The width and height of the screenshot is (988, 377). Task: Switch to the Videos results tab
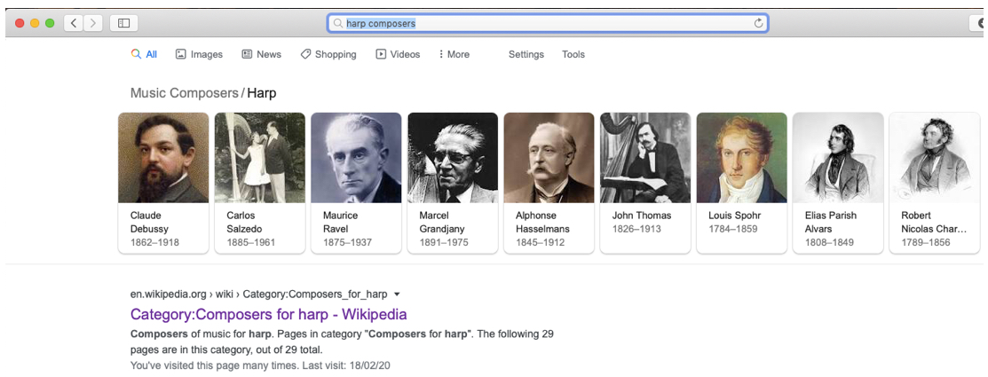tap(398, 54)
